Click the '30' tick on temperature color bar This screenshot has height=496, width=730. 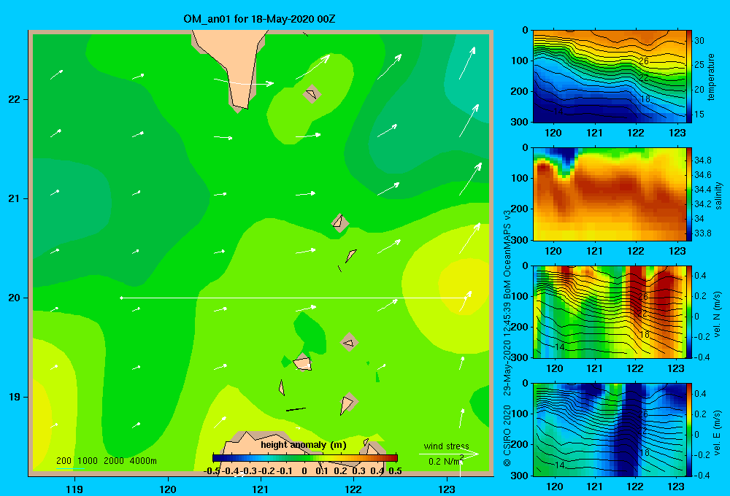[x=699, y=41]
